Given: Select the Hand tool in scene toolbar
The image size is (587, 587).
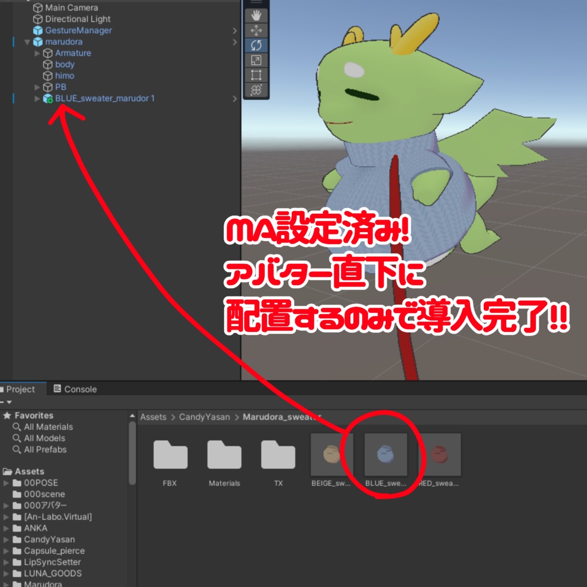Looking at the screenshot, I should point(256,15).
